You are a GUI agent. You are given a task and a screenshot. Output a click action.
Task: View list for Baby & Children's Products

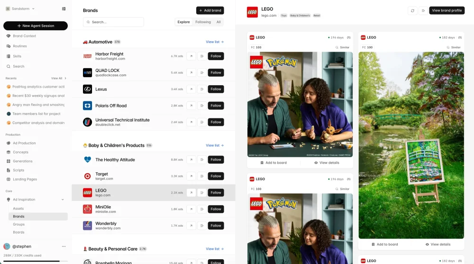[215, 145]
